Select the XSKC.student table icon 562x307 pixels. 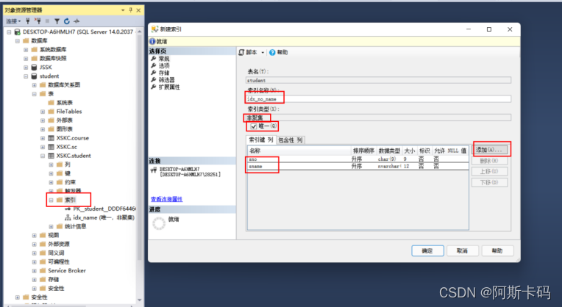51,156
